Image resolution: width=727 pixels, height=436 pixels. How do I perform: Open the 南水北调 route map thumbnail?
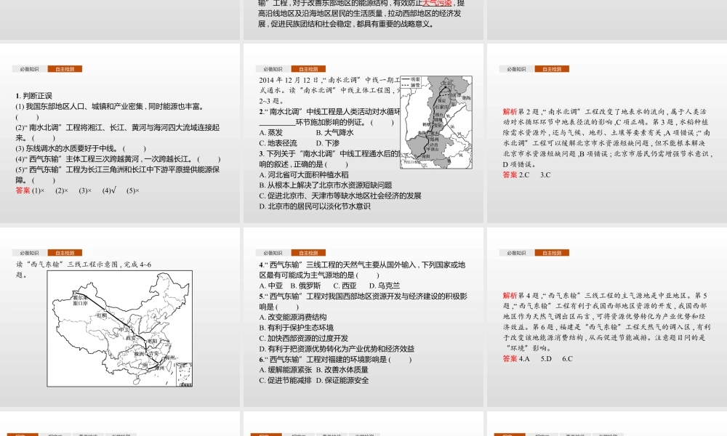pos(442,116)
